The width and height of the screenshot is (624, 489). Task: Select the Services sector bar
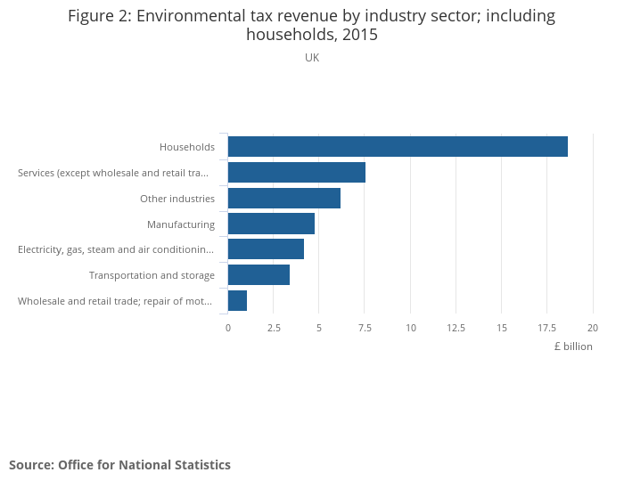[297, 173]
